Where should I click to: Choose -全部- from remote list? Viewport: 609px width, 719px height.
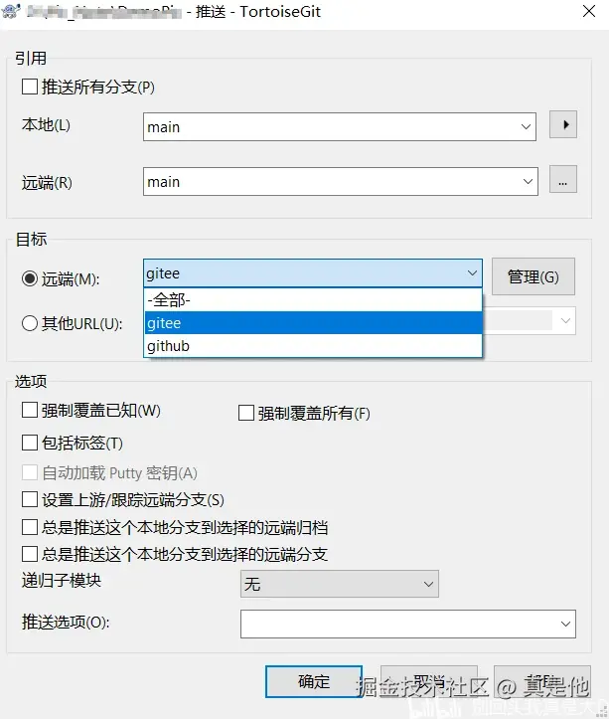point(313,300)
